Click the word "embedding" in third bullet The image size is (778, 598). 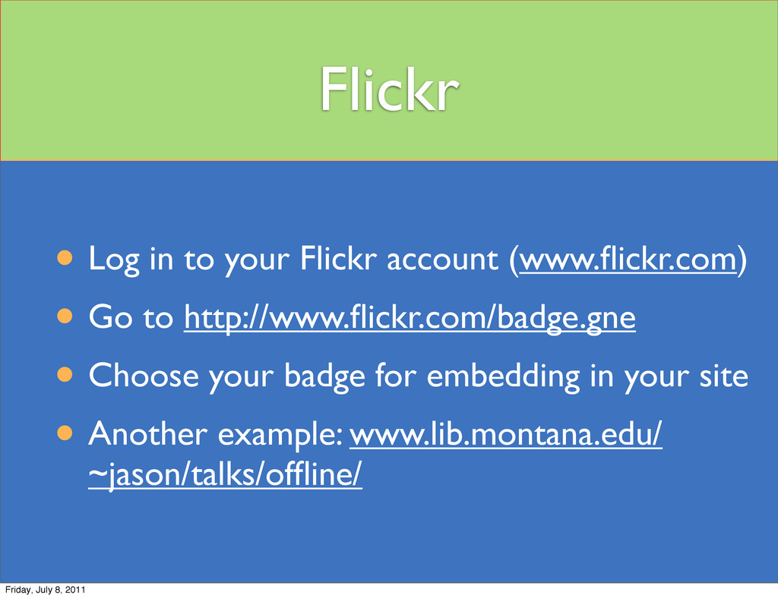pyautogui.click(x=503, y=376)
